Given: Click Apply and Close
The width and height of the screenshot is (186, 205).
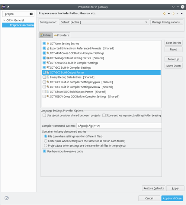Looking at the screenshot, I should pyautogui.click(x=172, y=198).
